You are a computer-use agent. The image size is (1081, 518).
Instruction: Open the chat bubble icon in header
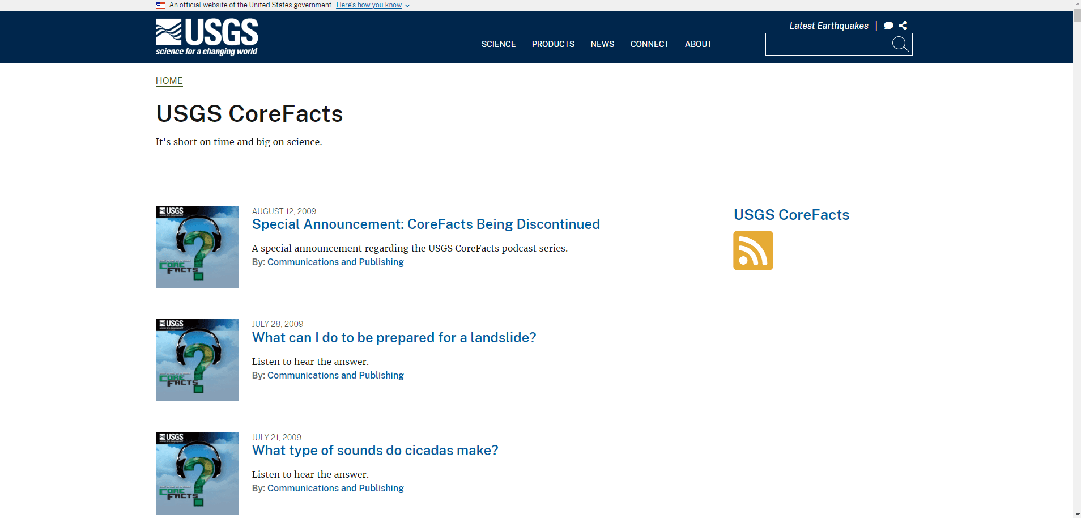[888, 26]
